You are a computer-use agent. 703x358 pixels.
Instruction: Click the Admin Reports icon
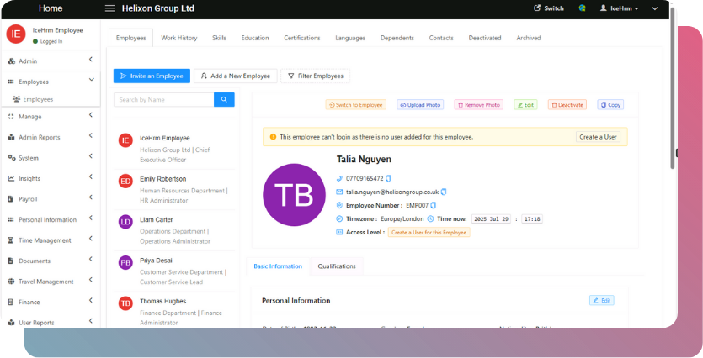11,137
